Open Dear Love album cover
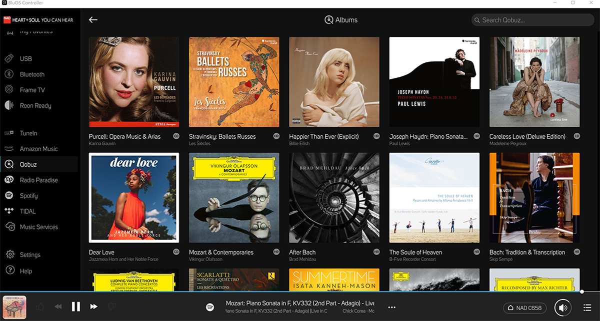The height and width of the screenshot is (321, 600). 133,198
